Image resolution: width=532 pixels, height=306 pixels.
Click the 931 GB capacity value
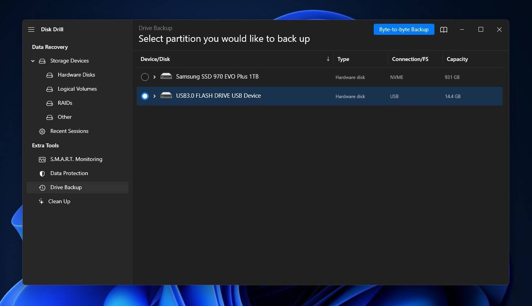452,77
